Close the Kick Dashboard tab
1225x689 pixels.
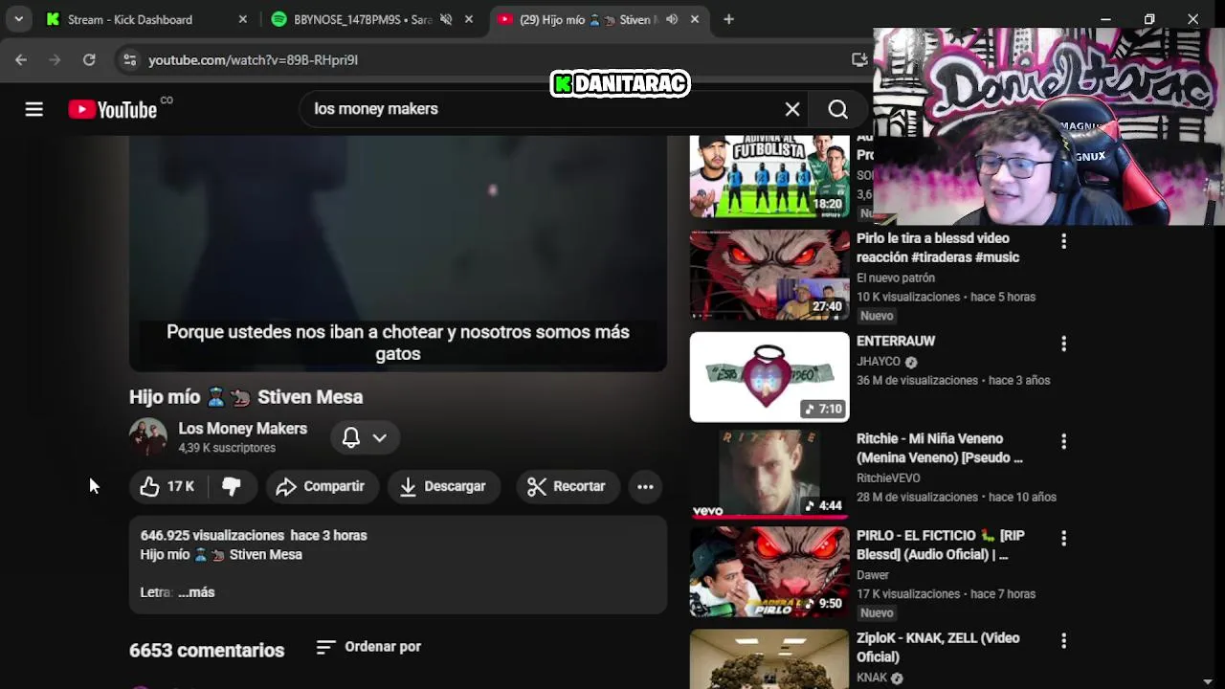tap(242, 19)
